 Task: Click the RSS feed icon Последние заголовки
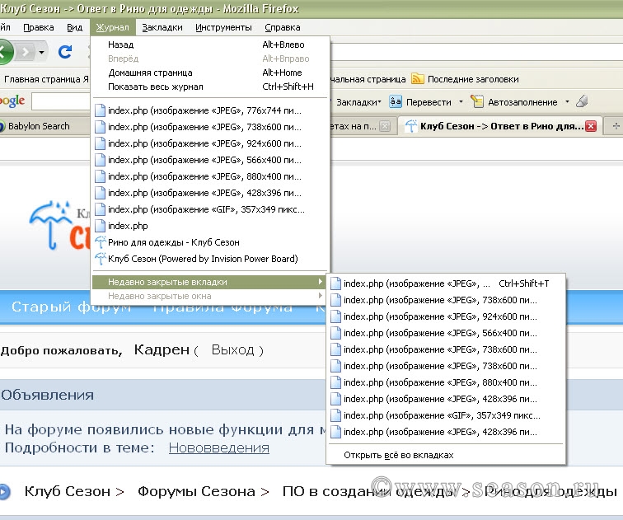click(x=418, y=78)
